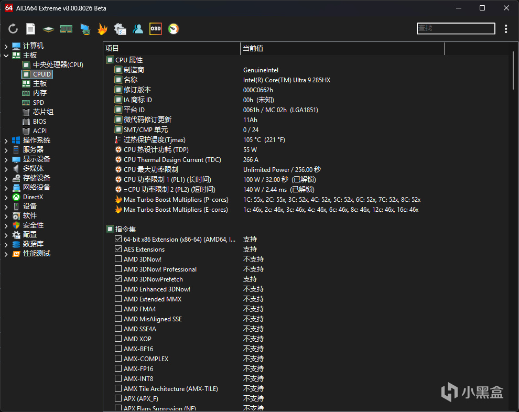Open the CPU chip toolbar icon

(x=48, y=29)
